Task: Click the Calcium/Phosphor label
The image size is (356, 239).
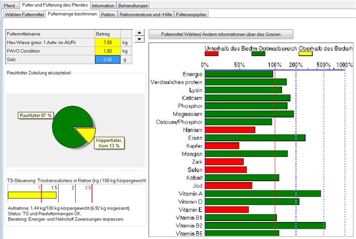Action: pyautogui.click(x=179, y=122)
